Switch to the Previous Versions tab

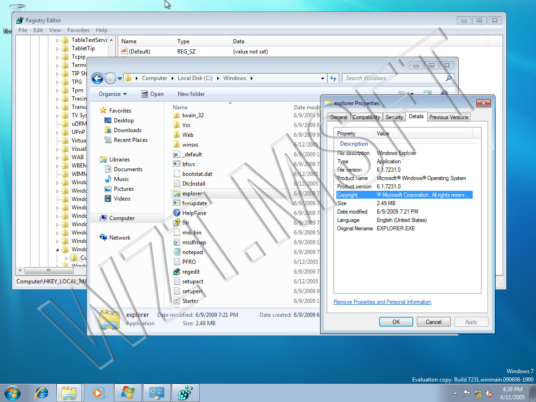click(x=449, y=117)
